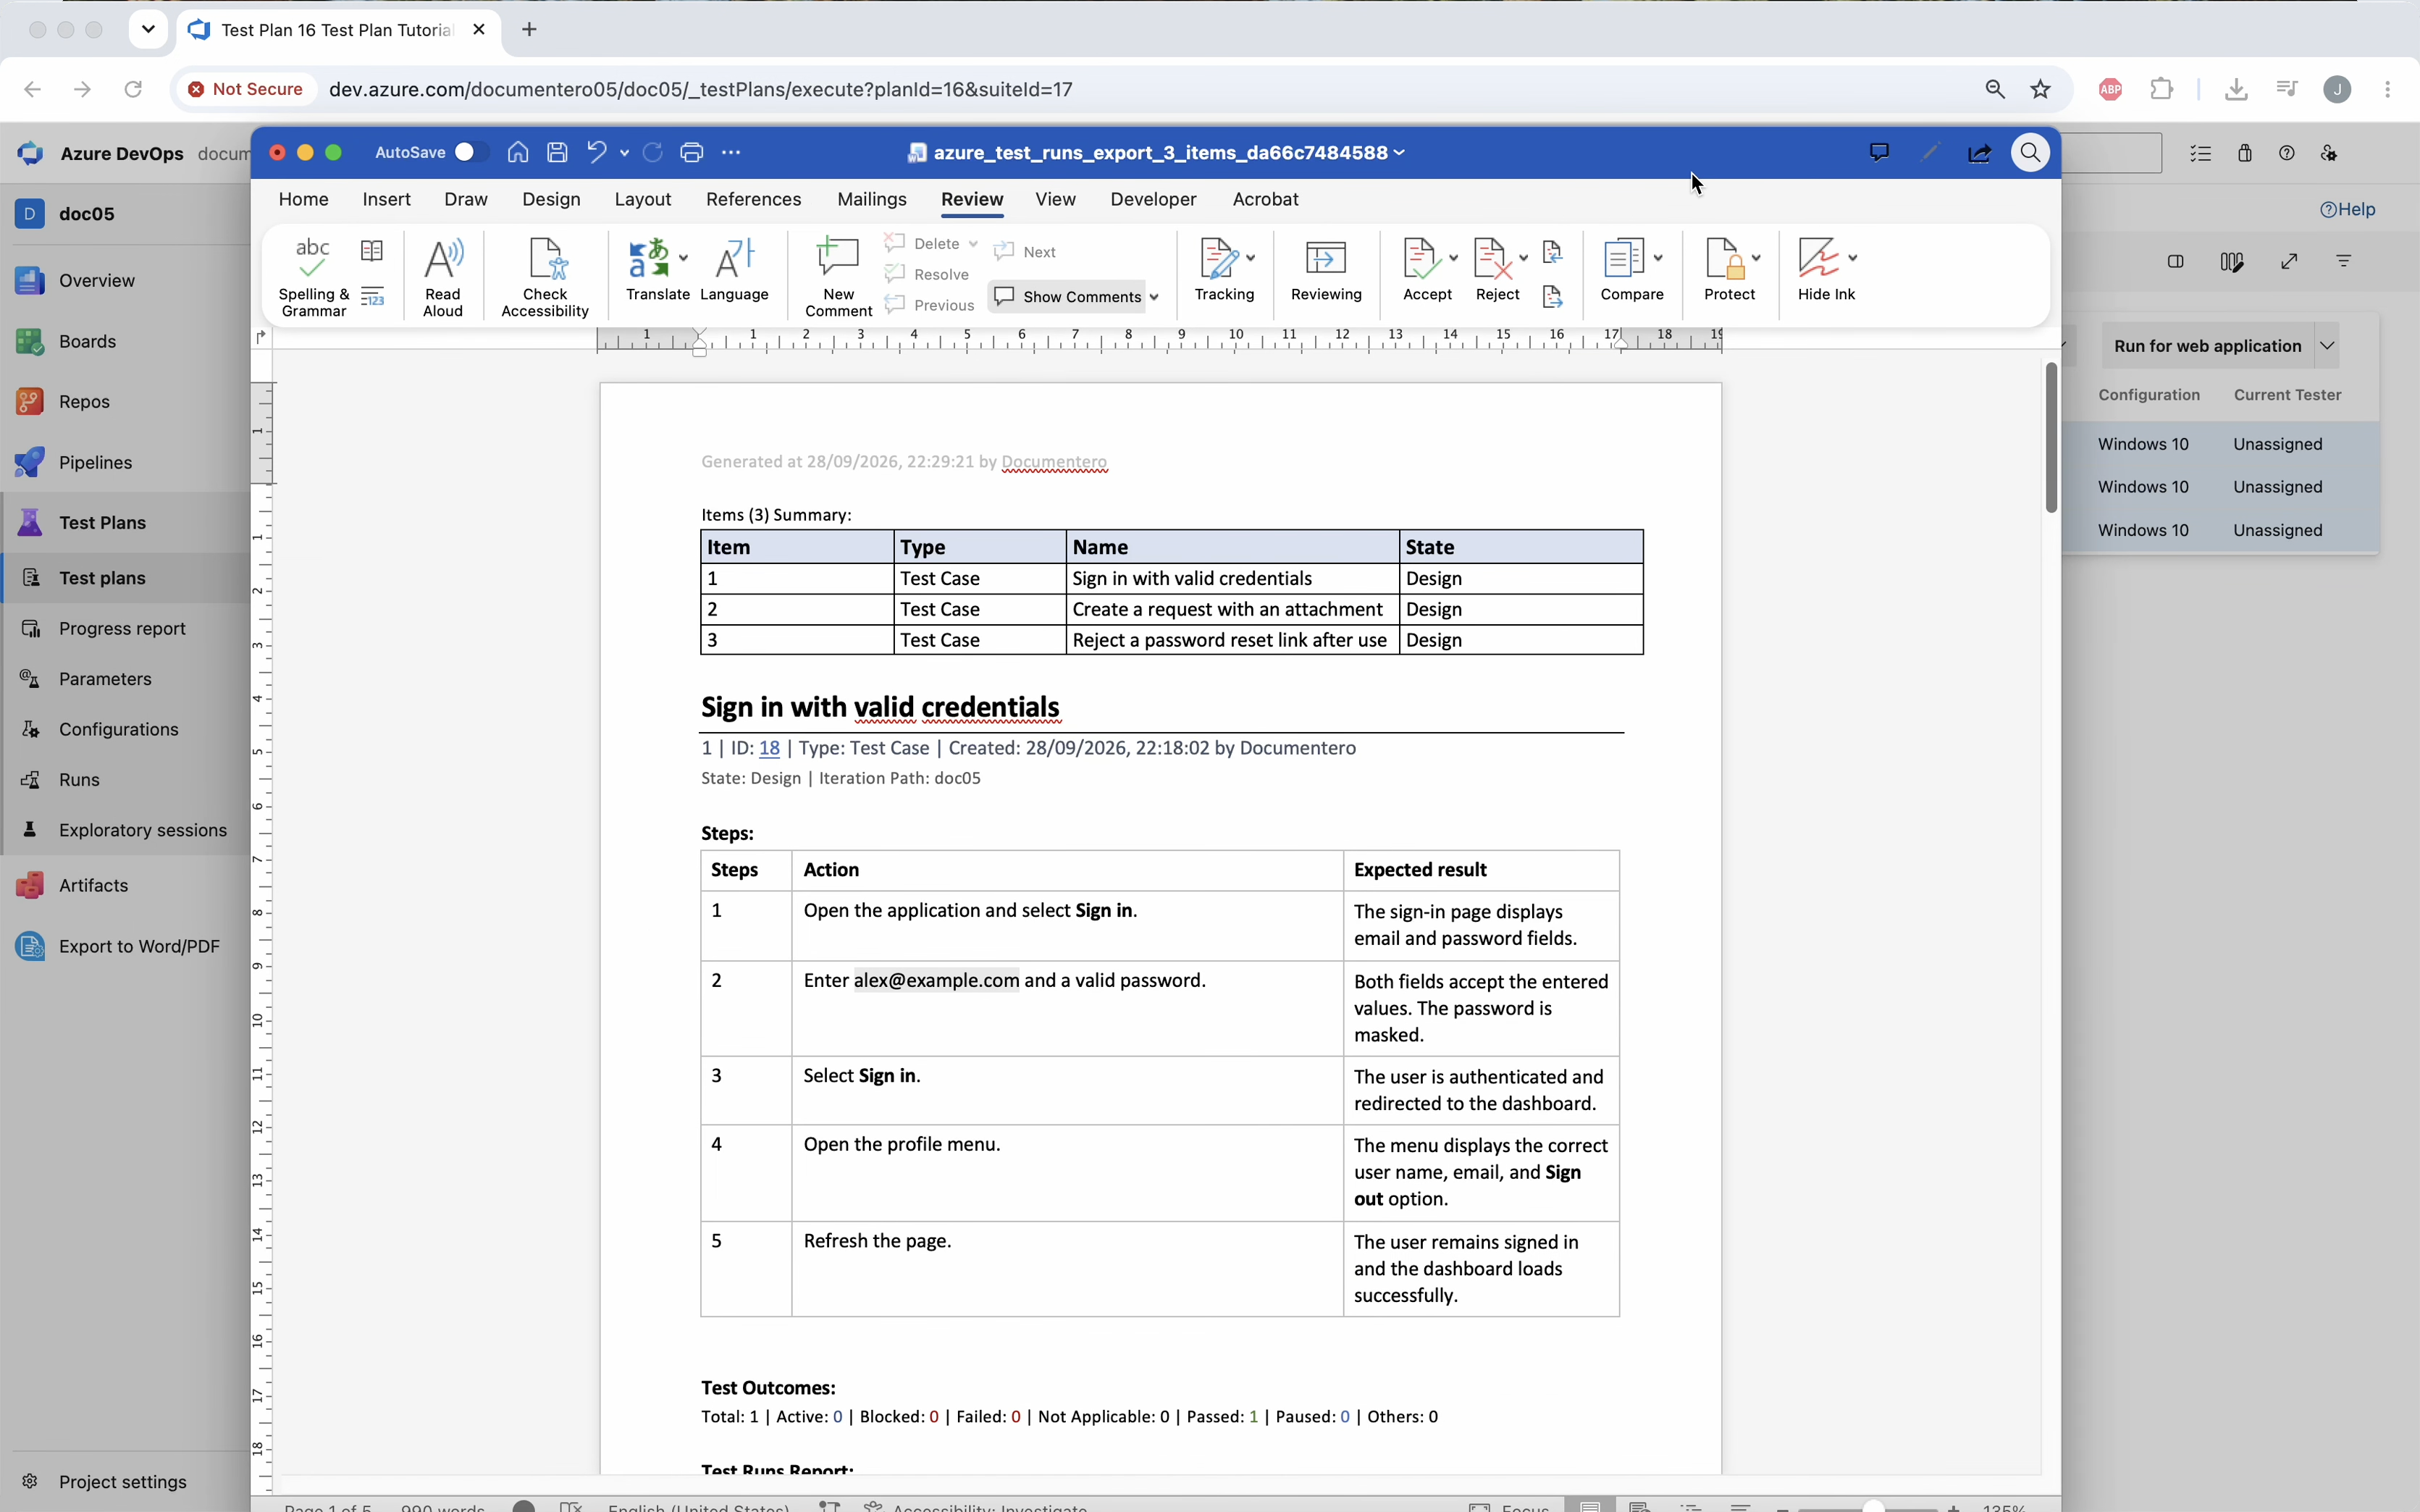Open Progress report in Azure DevOps sidebar

pyautogui.click(x=122, y=628)
